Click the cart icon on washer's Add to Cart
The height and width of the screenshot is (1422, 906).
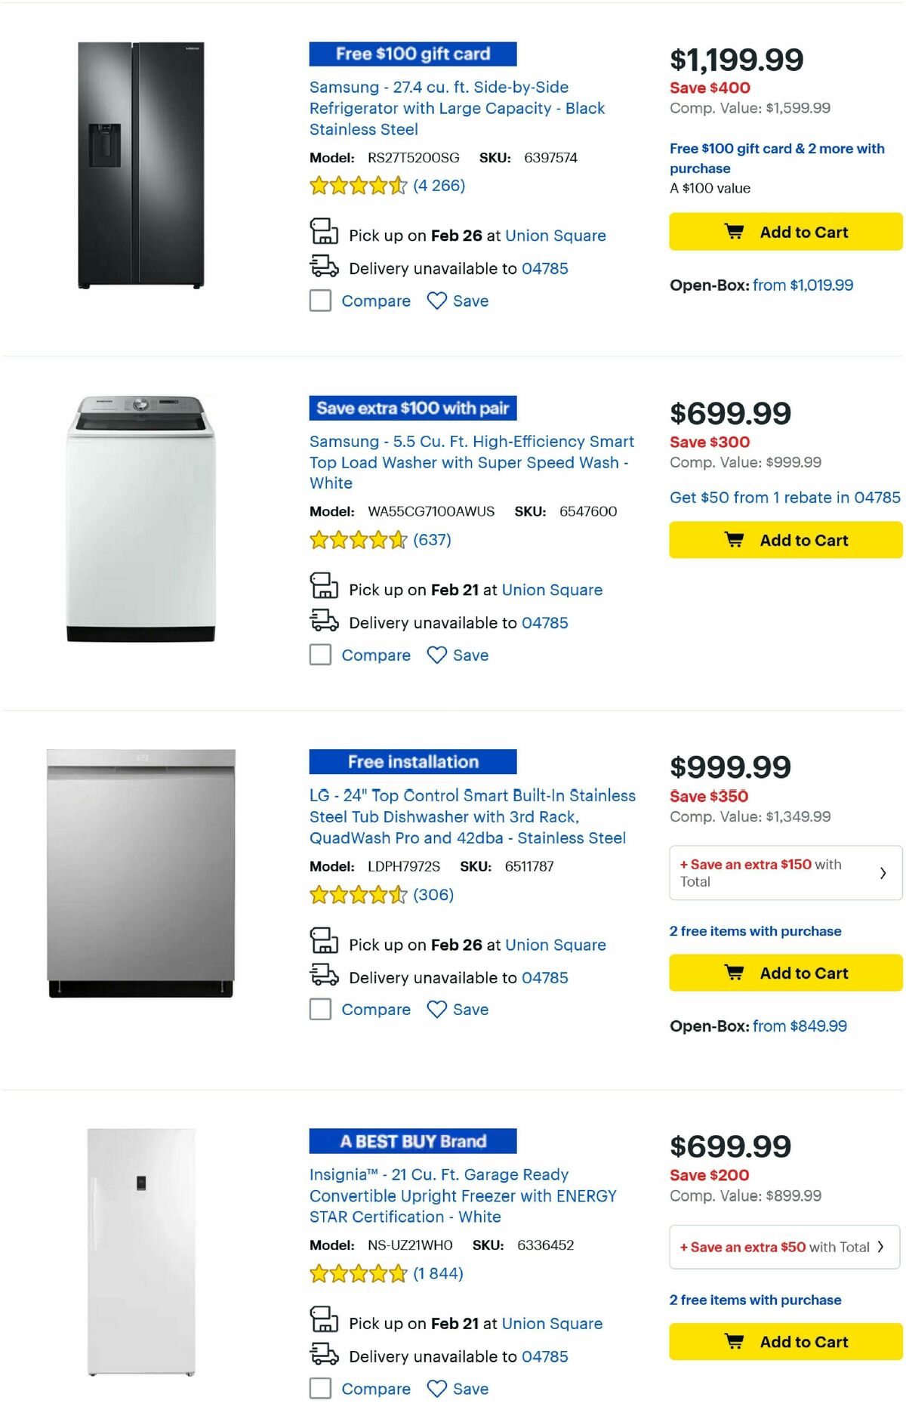pyautogui.click(x=734, y=539)
